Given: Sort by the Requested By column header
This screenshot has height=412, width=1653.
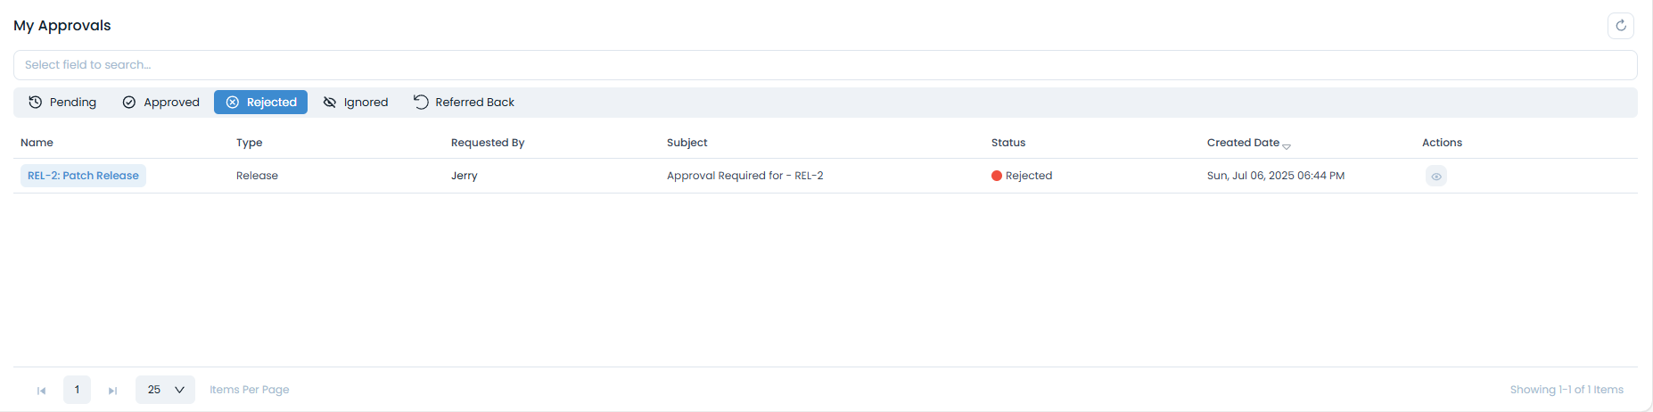Looking at the screenshot, I should 488,143.
